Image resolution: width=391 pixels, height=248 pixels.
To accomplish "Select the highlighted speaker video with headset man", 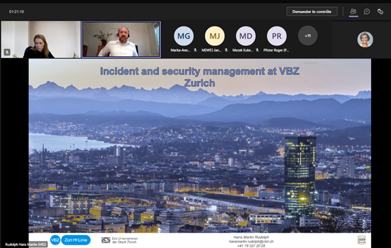I will [122, 39].
